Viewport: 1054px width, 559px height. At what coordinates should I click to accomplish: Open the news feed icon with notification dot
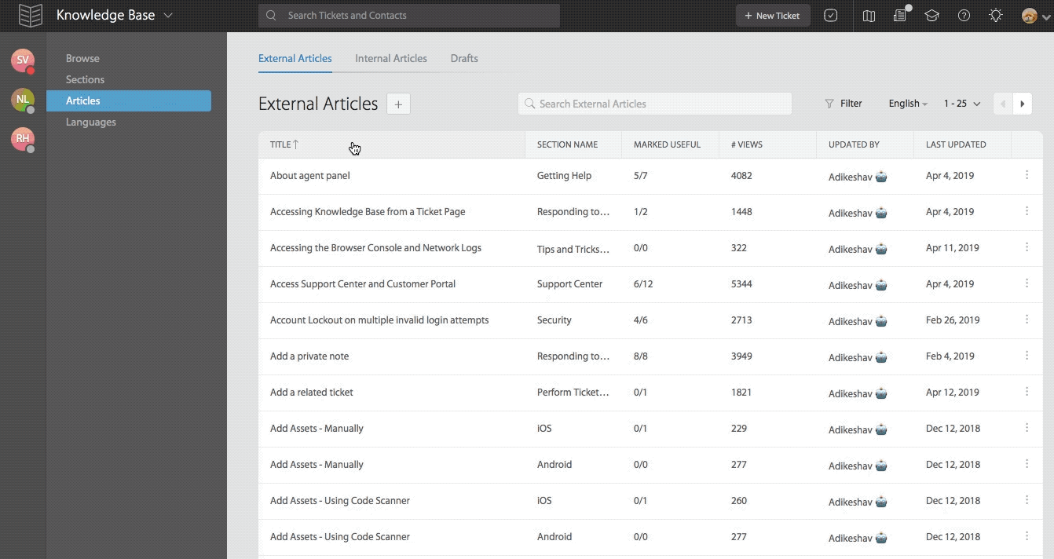click(901, 15)
